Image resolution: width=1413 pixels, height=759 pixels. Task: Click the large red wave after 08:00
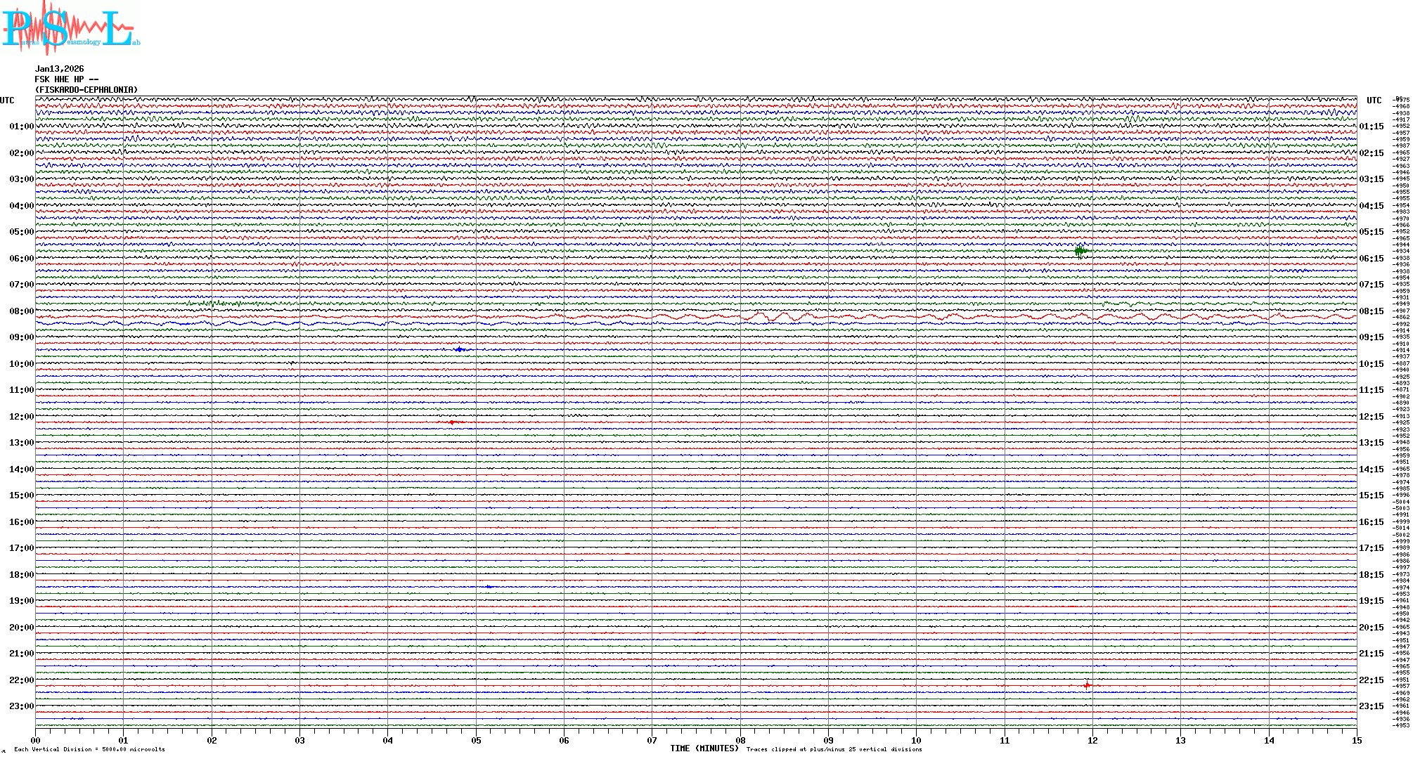point(773,317)
